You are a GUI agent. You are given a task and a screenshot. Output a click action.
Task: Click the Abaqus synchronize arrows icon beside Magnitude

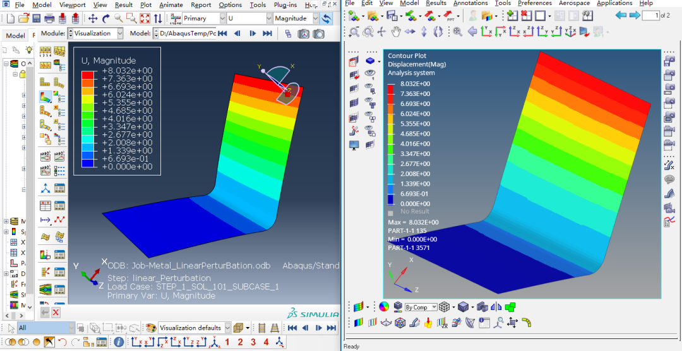[326, 19]
